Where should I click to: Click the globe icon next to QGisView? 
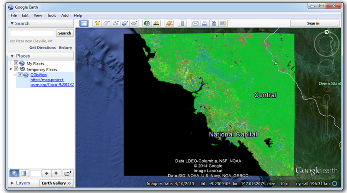pos(26,75)
